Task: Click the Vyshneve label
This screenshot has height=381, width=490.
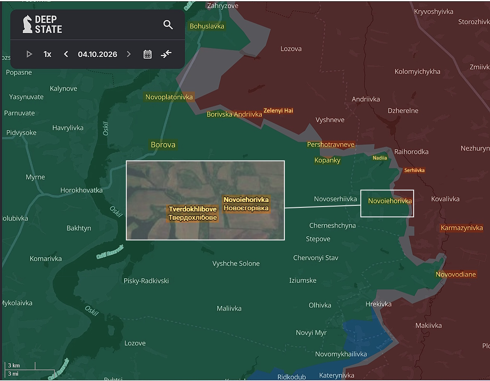Action: [x=330, y=120]
